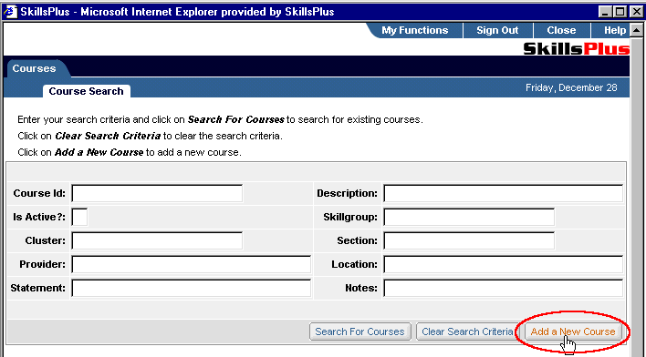Click the Section input field

click(x=469, y=240)
